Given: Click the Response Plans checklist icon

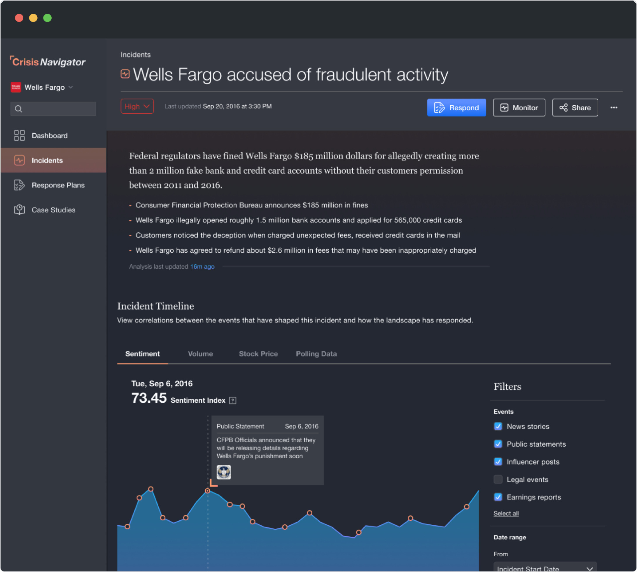Looking at the screenshot, I should point(19,185).
